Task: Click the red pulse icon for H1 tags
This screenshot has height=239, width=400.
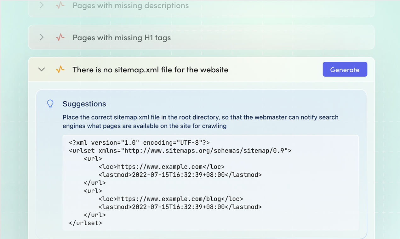Action: point(60,37)
